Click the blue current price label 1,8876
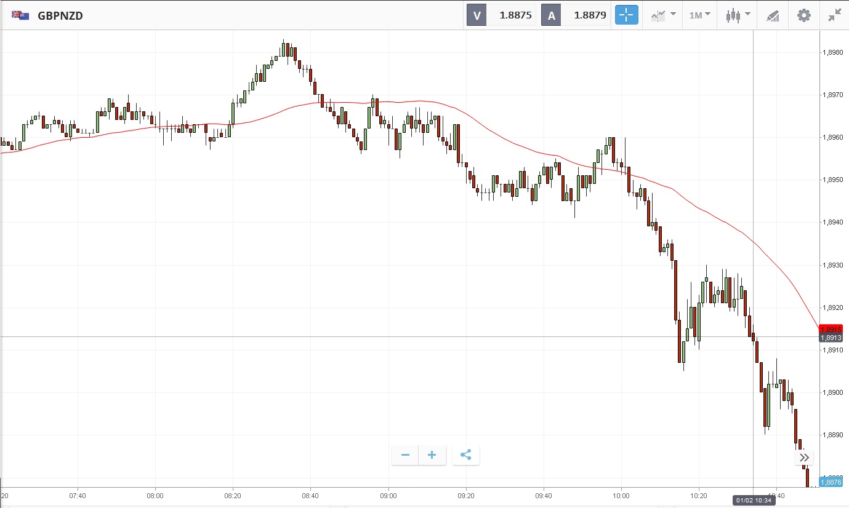849x508 pixels. pos(831,483)
